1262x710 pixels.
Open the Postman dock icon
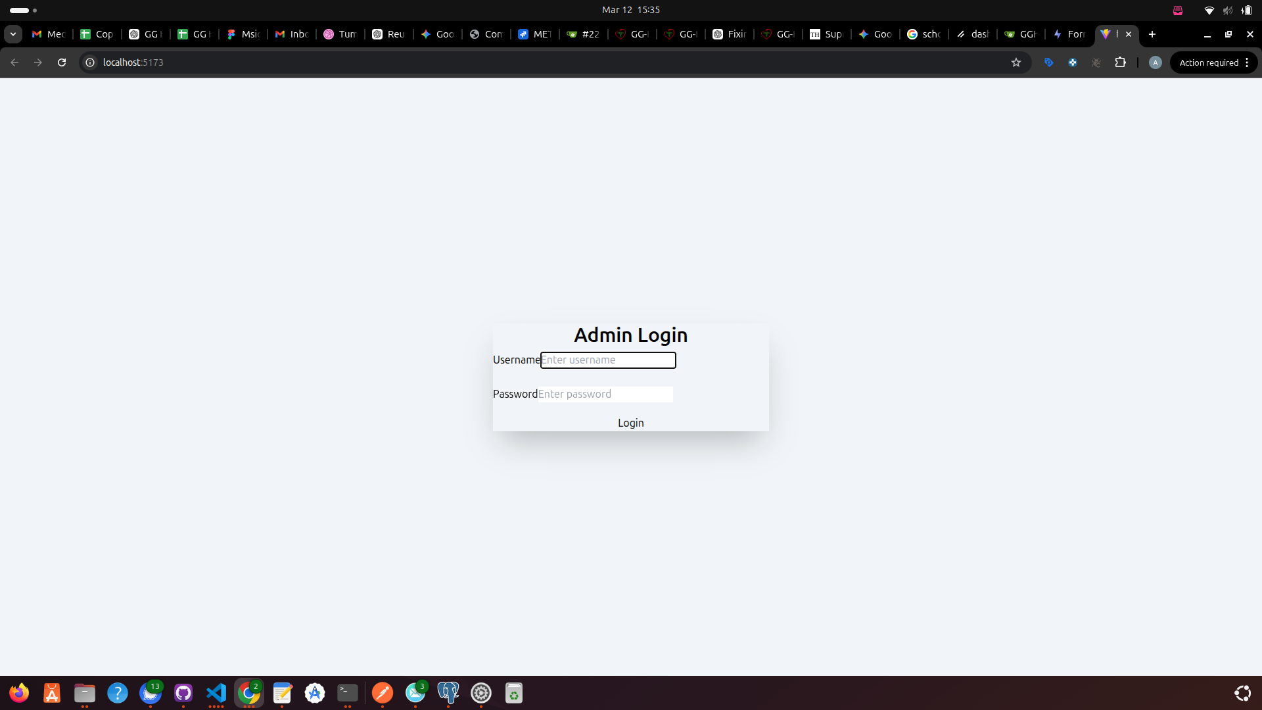[x=383, y=693]
